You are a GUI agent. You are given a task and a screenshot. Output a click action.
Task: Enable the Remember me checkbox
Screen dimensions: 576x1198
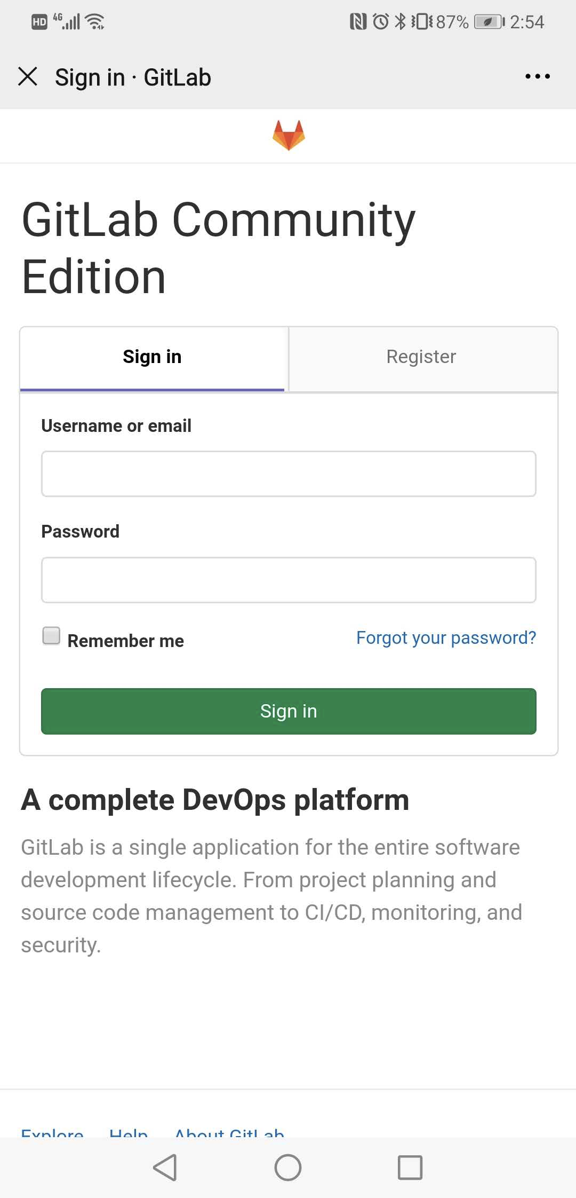click(x=51, y=636)
